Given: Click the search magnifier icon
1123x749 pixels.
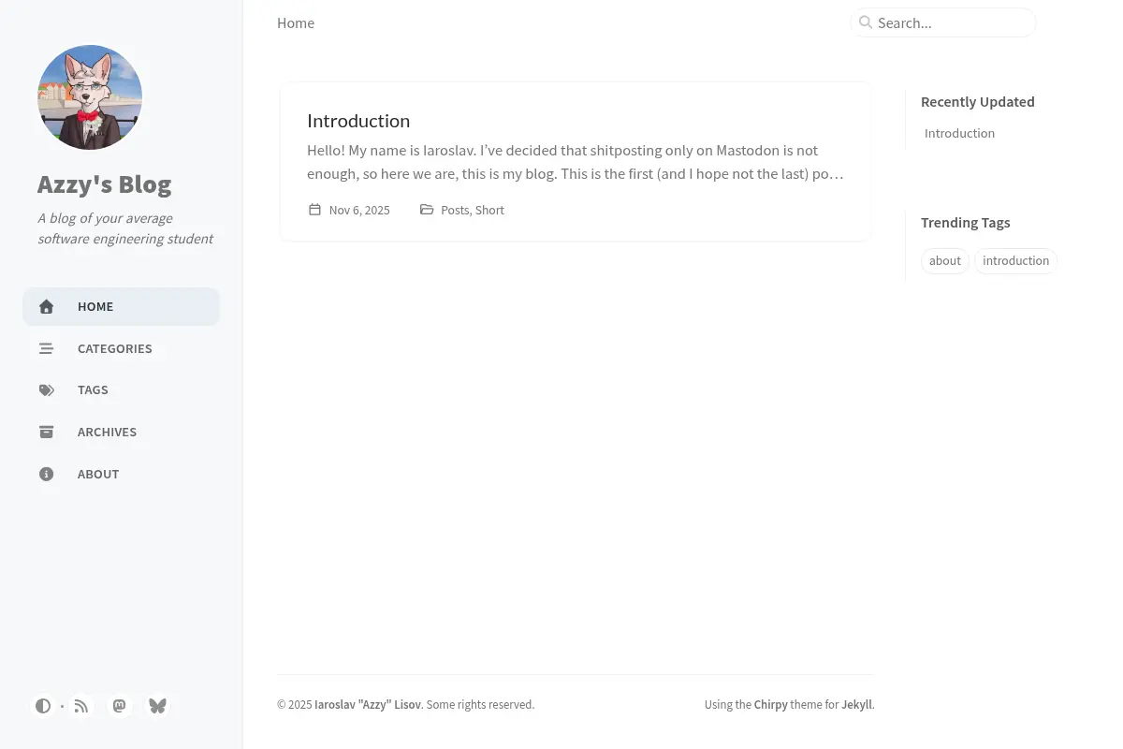Looking at the screenshot, I should point(866,22).
